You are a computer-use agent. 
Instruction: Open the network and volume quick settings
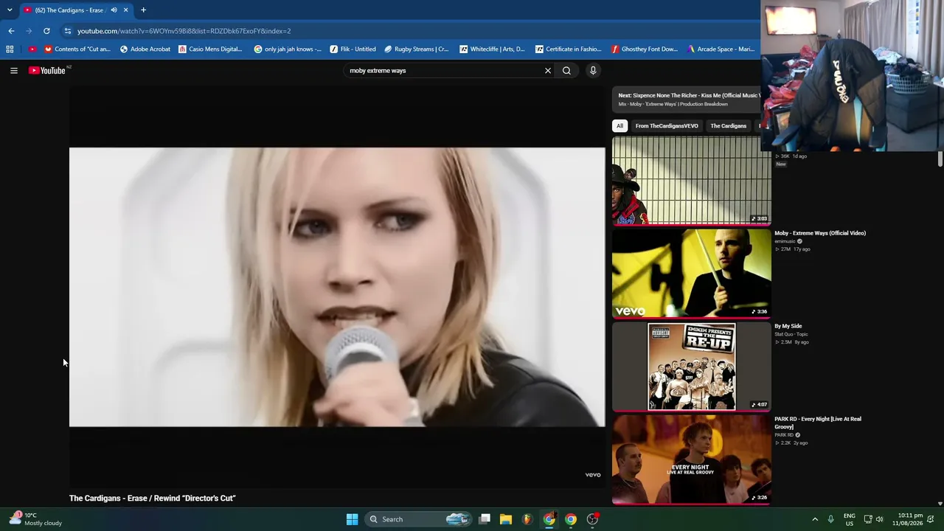(874, 519)
